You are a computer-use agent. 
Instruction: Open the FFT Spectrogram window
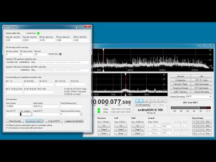point(202,88)
